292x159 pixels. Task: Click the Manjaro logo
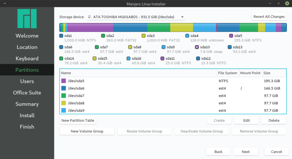point(27,19)
